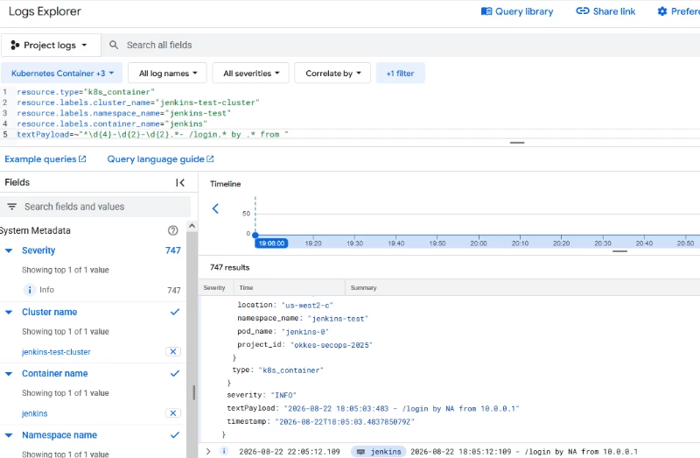Click the Time column header

246,288
